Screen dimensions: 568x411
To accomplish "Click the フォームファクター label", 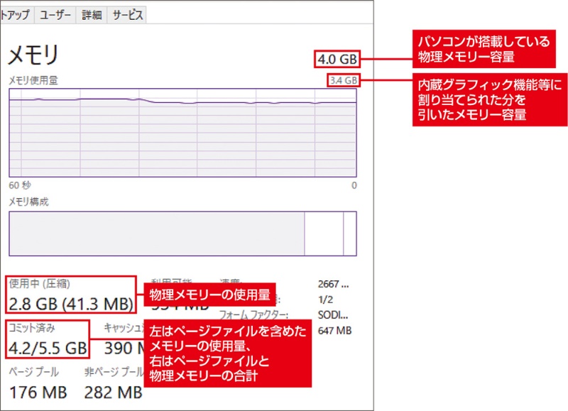I will click(253, 315).
